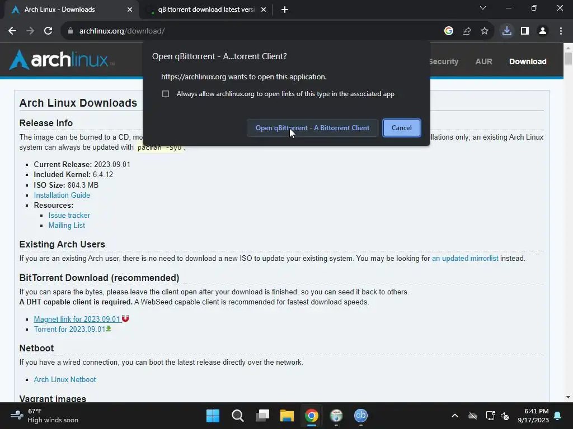Follow the updated mirrorlist link

[x=465, y=258]
